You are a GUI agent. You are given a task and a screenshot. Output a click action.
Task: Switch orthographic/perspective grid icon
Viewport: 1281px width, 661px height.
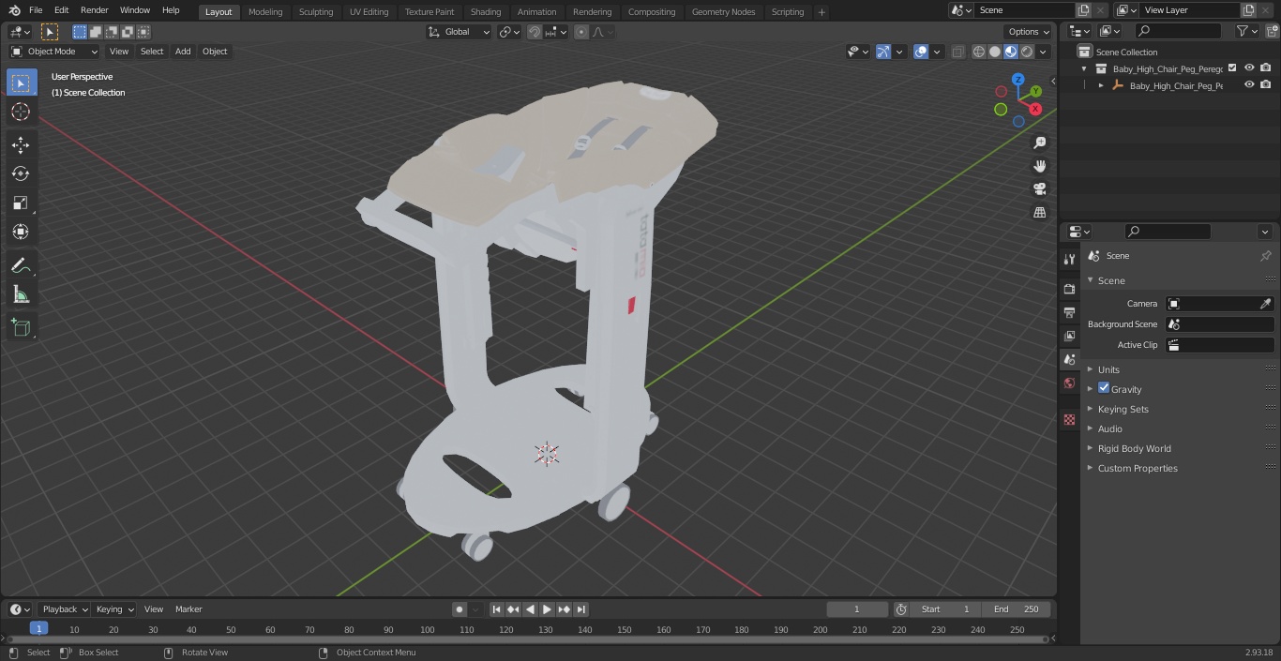1039,212
